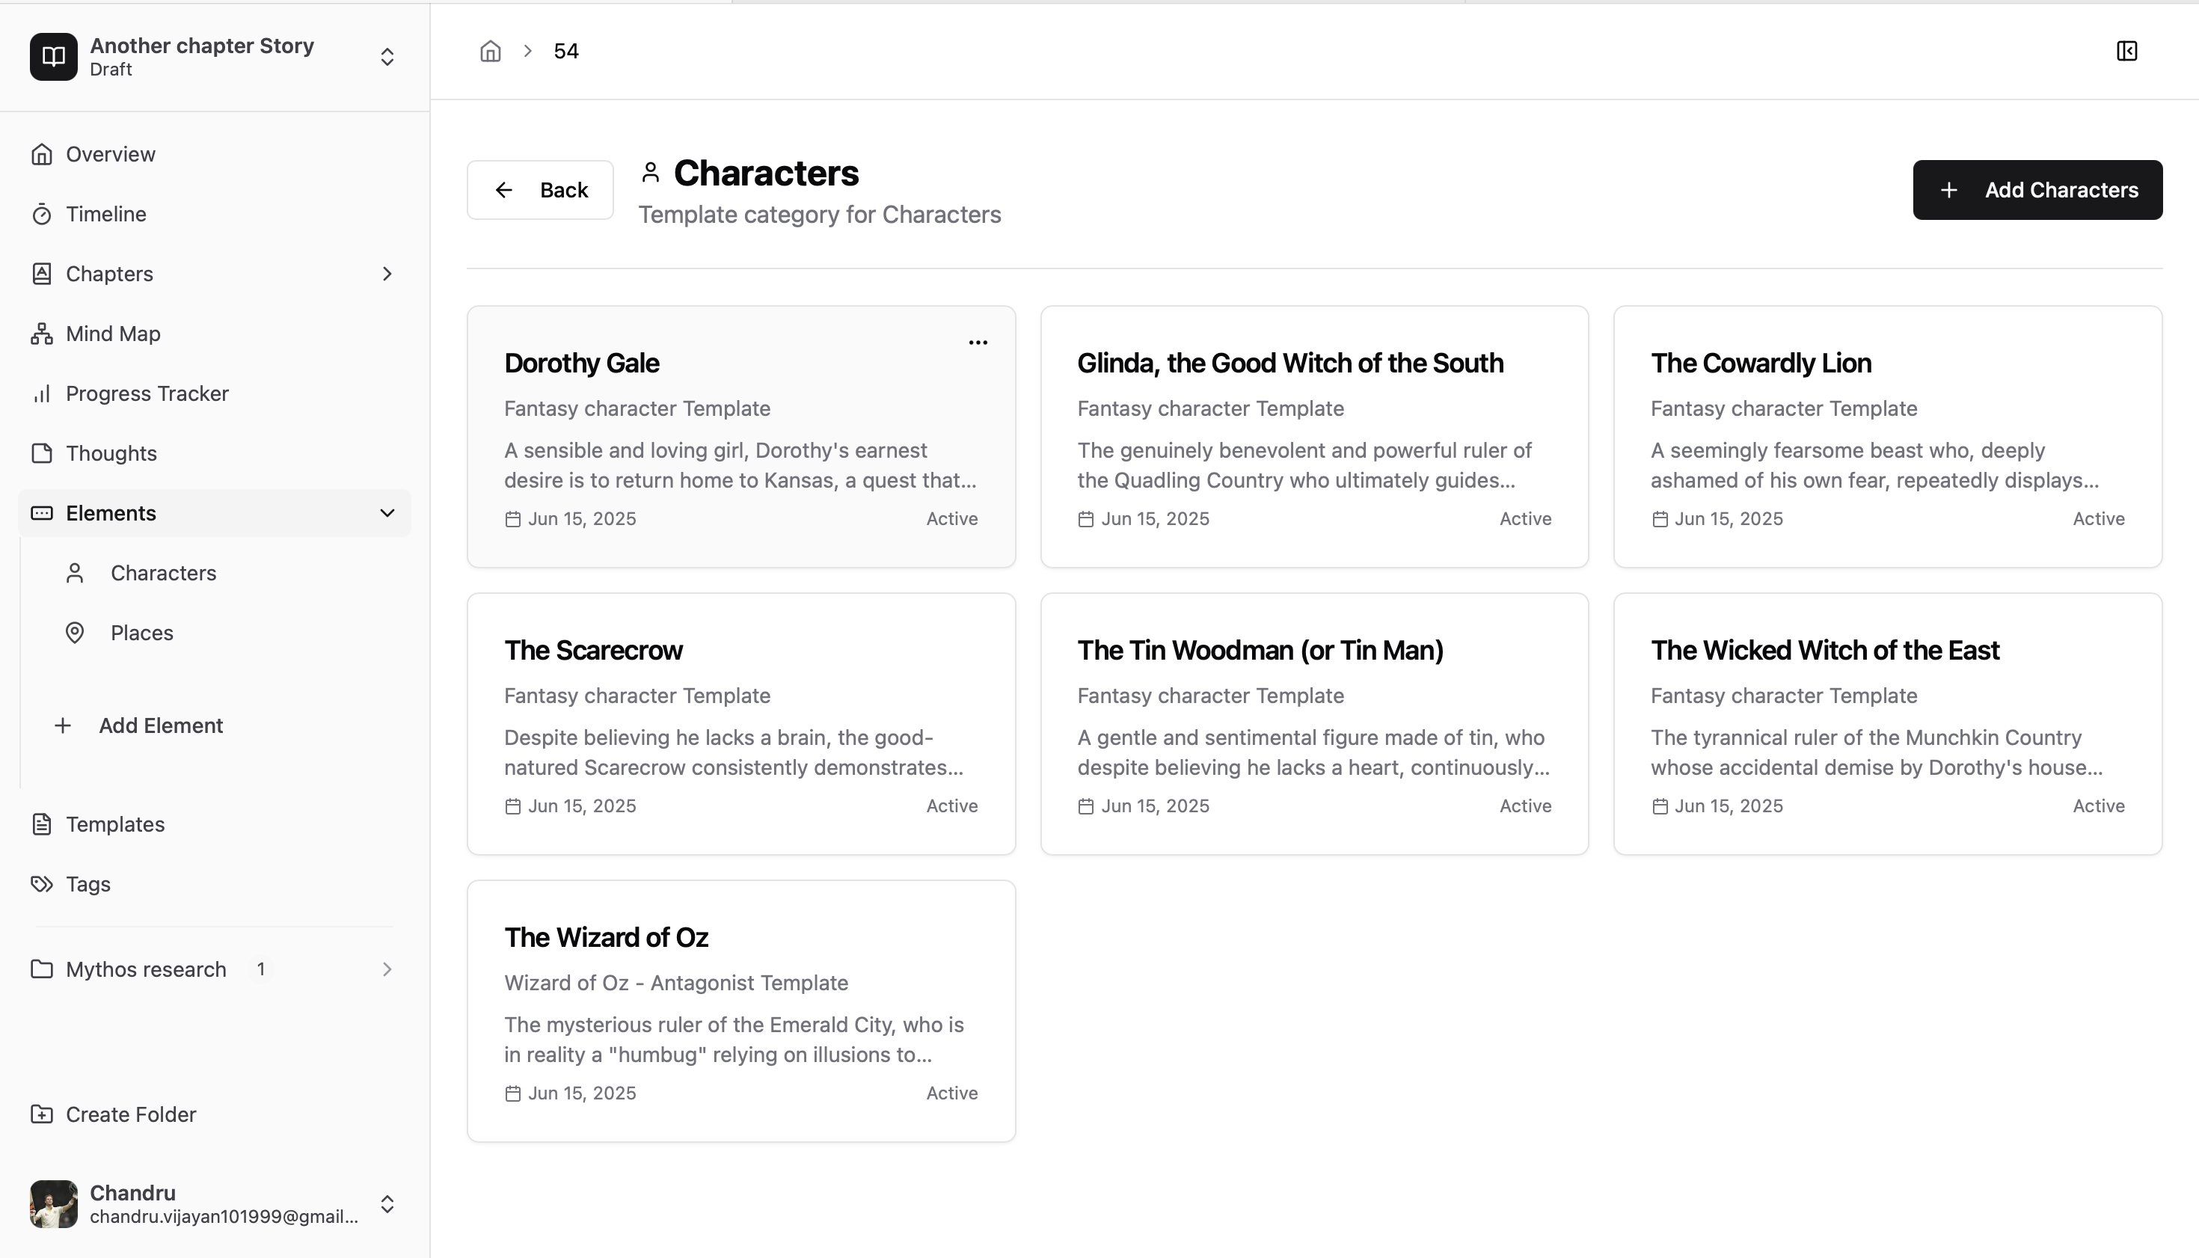The image size is (2199, 1258).
Task: Click the Timeline stopwatch icon
Action: coord(41,214)
